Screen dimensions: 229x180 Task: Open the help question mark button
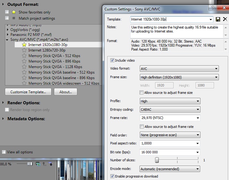tap(213, 8)
